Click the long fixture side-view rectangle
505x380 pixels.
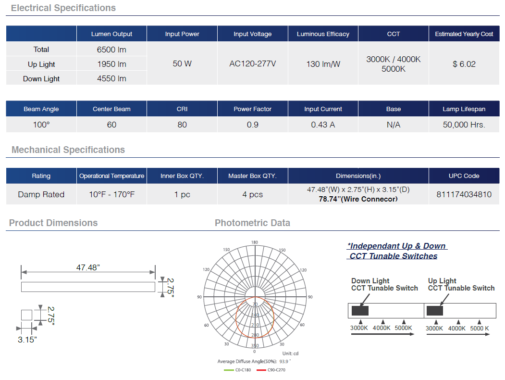88,287
